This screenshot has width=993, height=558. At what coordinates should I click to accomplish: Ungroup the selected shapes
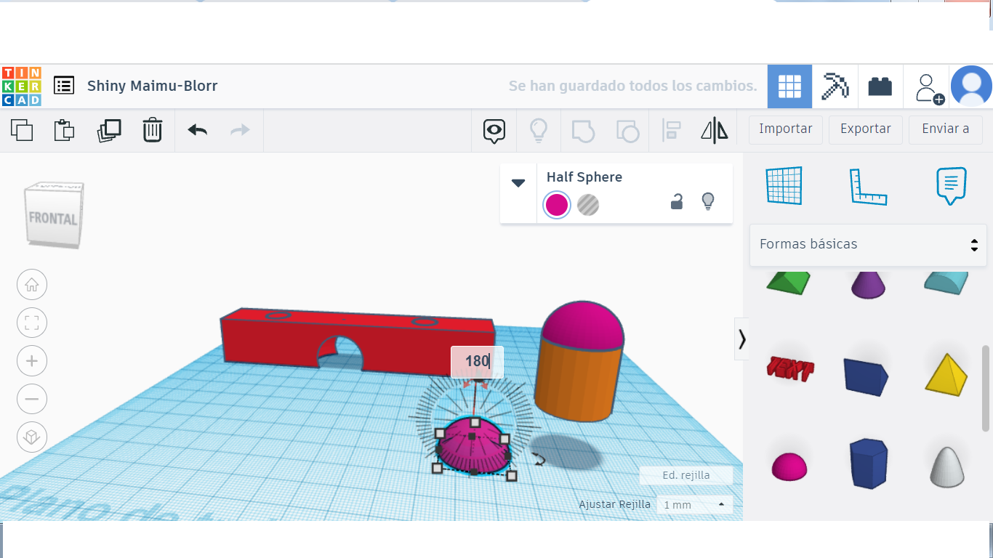(x=627, y=131)
